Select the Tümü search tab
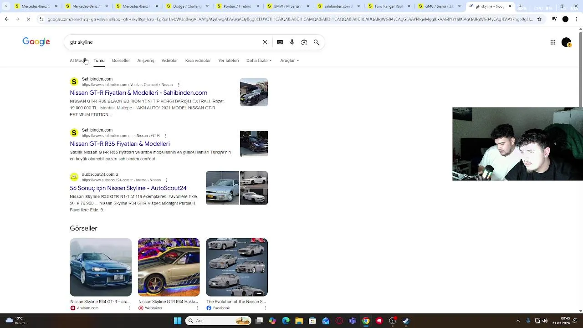583x328 pixels. pos(99,61)
